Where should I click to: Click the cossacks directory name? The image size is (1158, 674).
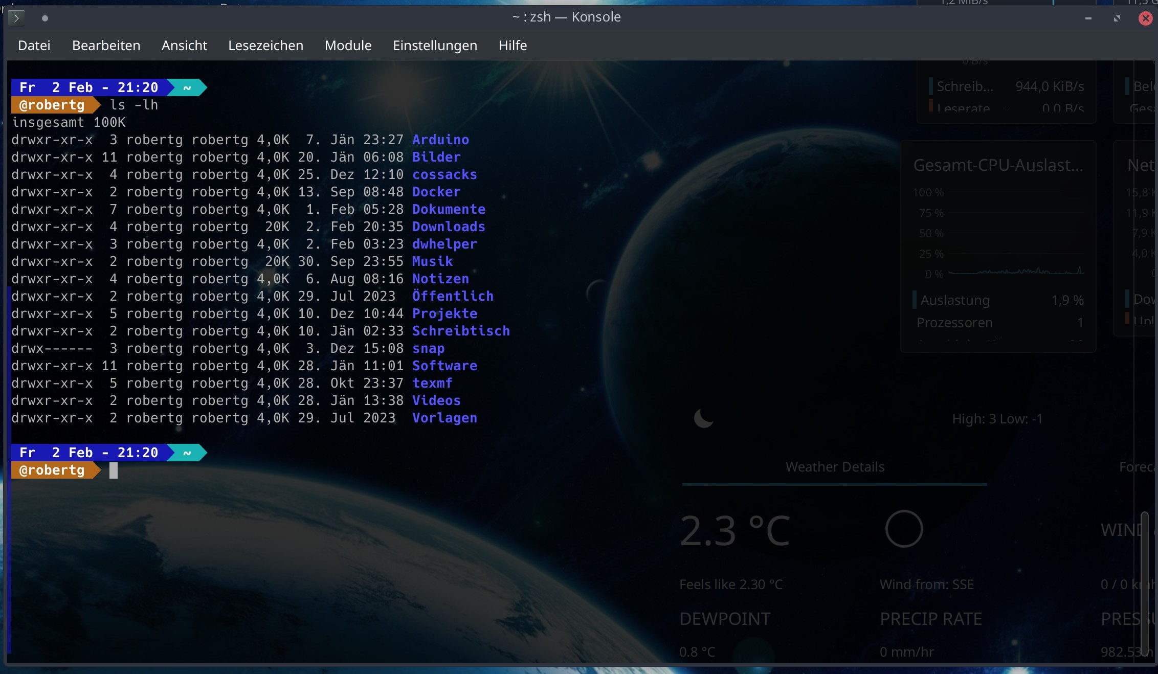444,174
